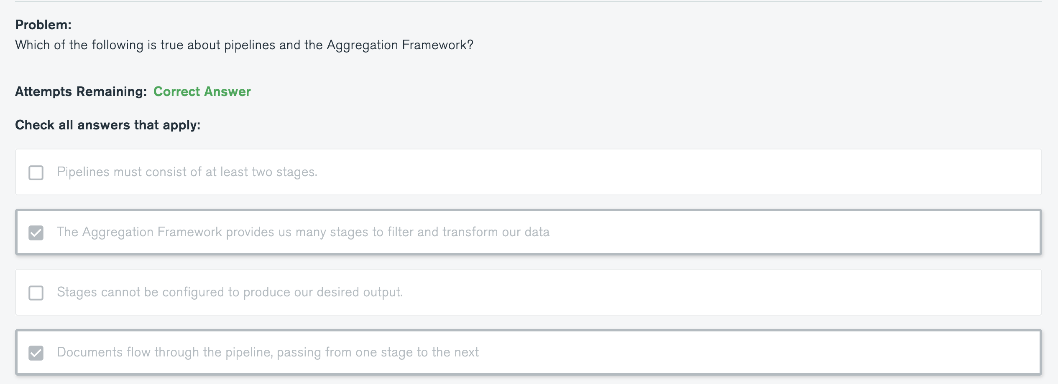Click the 'Documents flow through the pipeline' answer text

(268, 352)
